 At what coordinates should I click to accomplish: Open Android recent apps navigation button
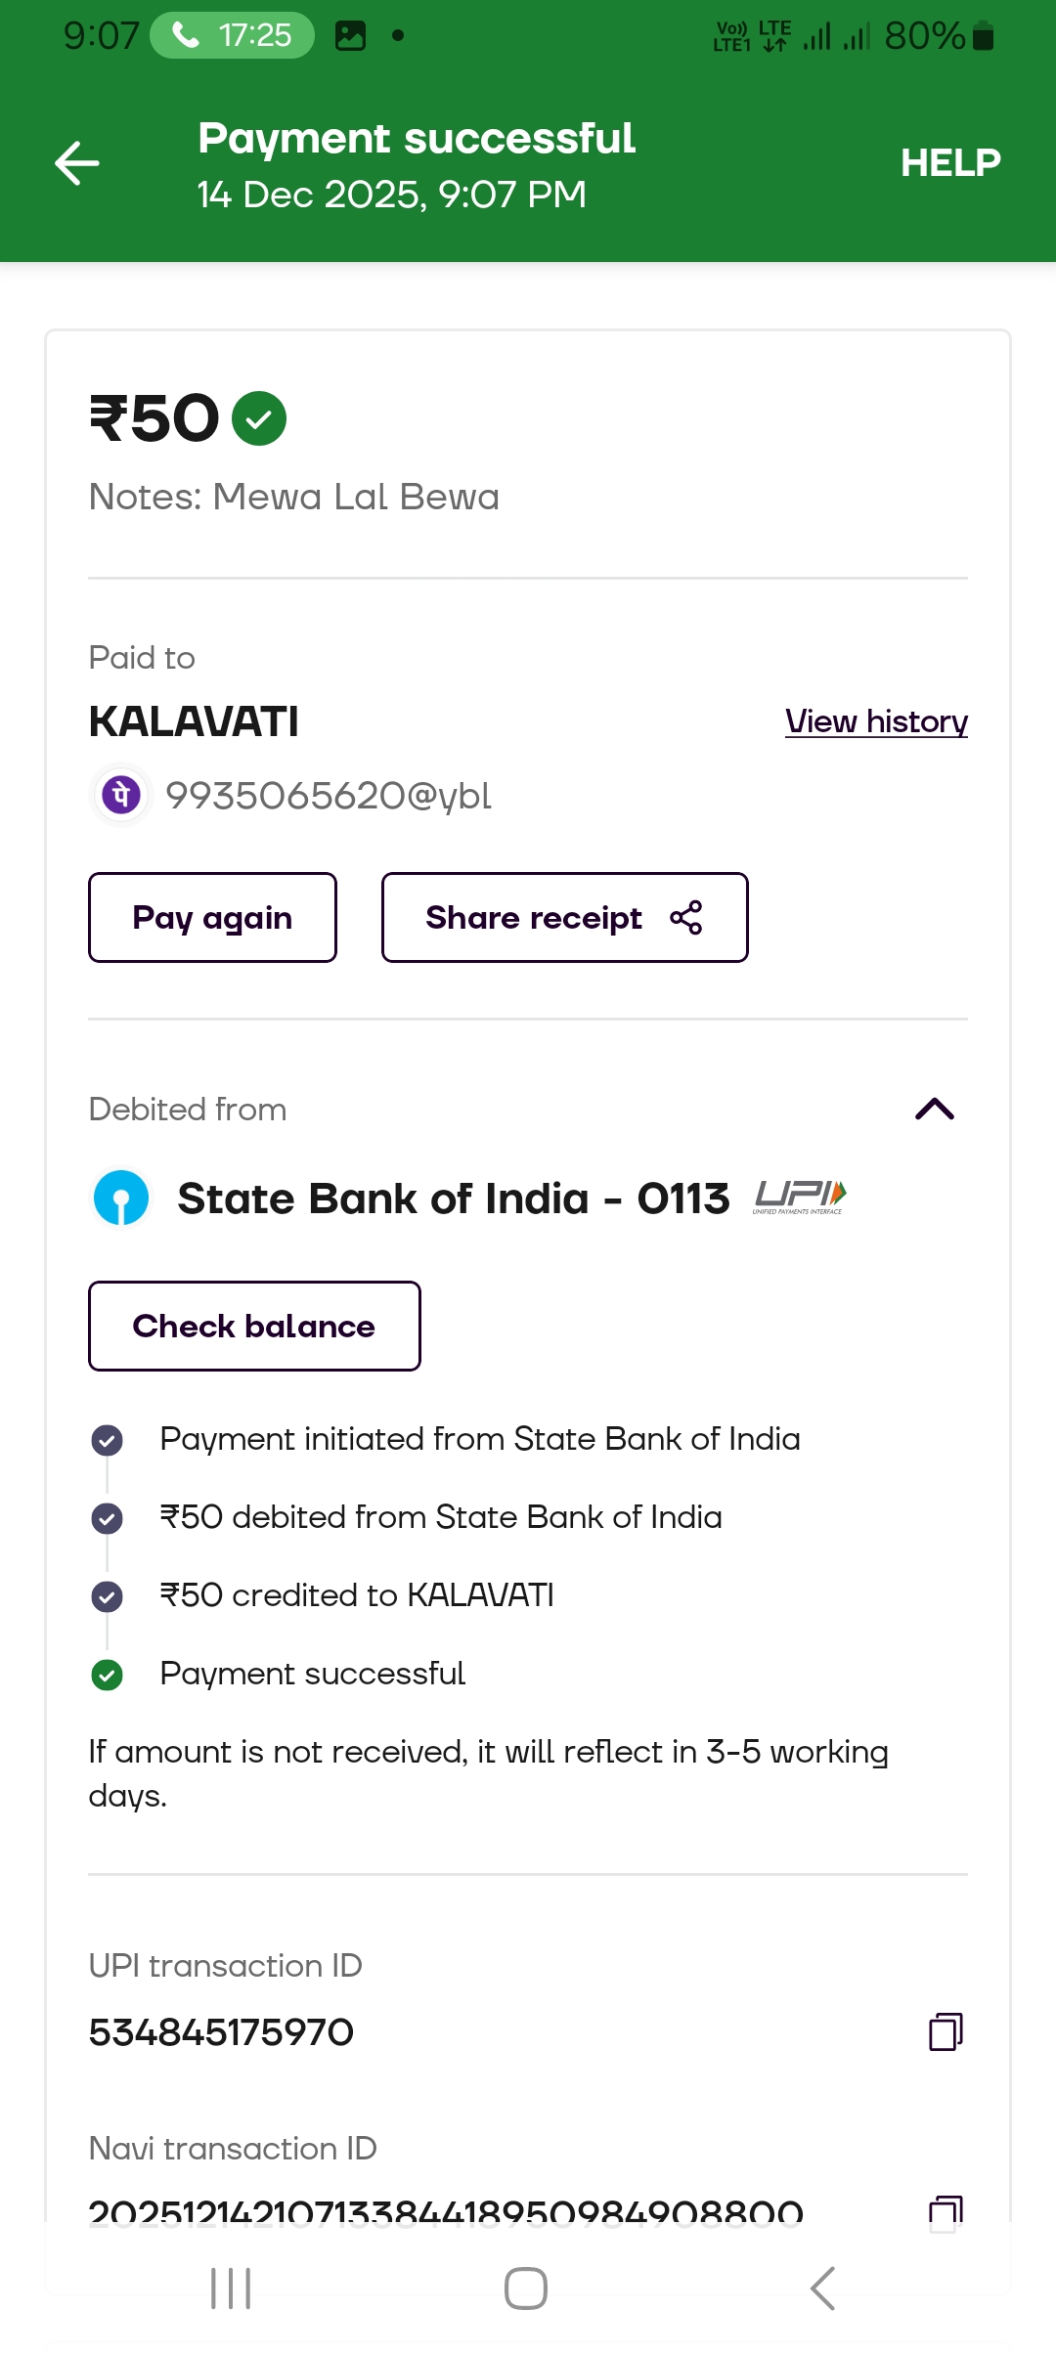click(x=232, y=2289)
